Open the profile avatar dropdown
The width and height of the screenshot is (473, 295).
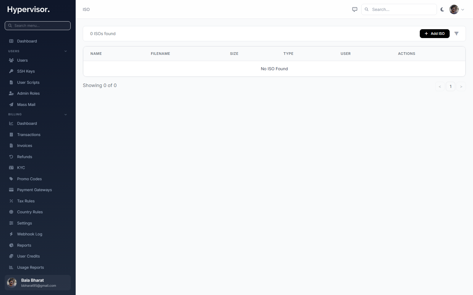(457, 9)
